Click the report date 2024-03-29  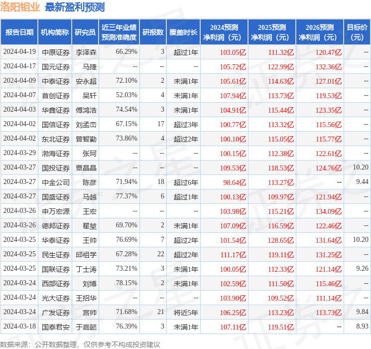(19, 153)
